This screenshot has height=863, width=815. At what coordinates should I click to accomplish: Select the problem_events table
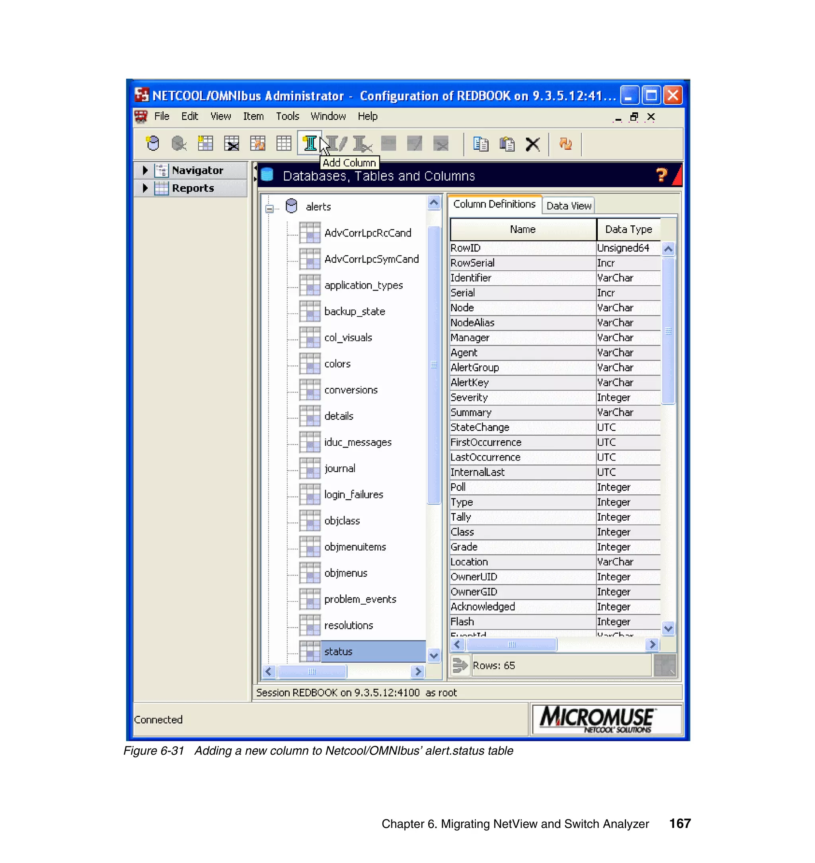click(360, 599)
